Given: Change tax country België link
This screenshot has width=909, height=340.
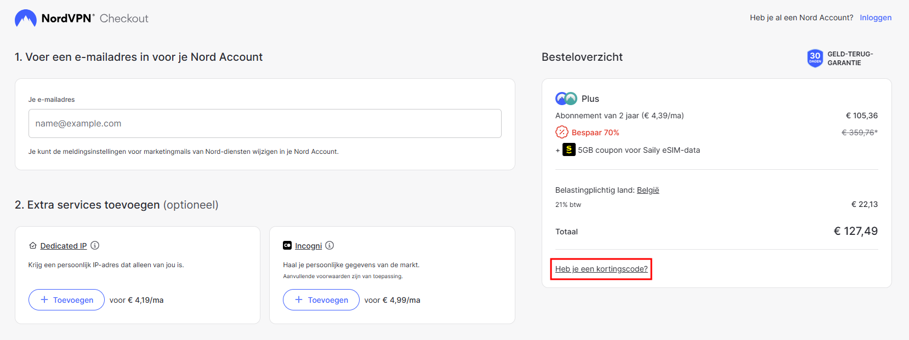Looking at the screenshot, I should 648,190.
